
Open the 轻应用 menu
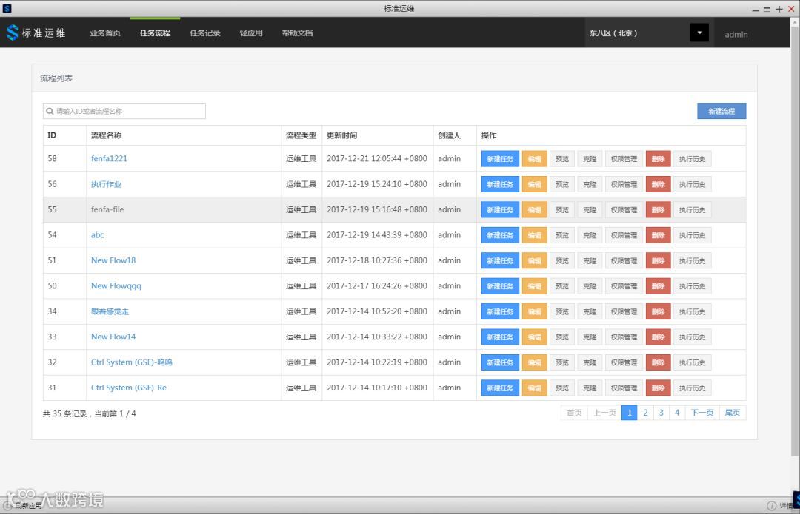pos(251,33)
